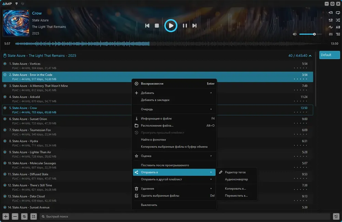Toggle the play queue order icon
342x222 pixels.
(330, 20)
